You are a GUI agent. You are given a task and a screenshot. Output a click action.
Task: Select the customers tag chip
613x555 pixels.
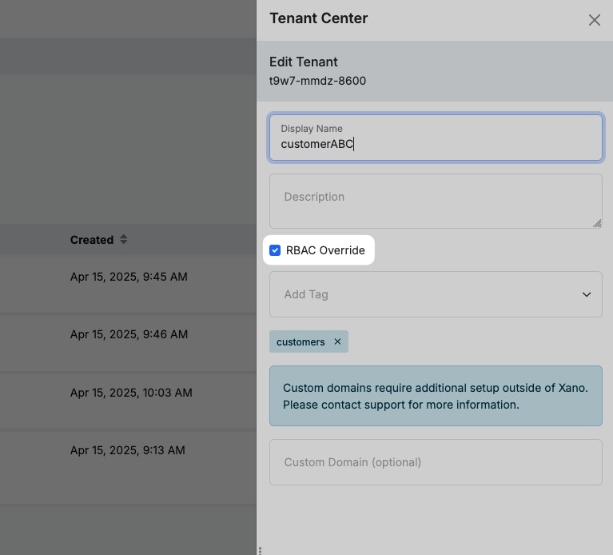tap(301, 341)
